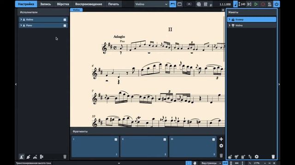Click the 1.1.1.000 playhead position display
This screenshot has width=295, height=165.
coord(225,4)
